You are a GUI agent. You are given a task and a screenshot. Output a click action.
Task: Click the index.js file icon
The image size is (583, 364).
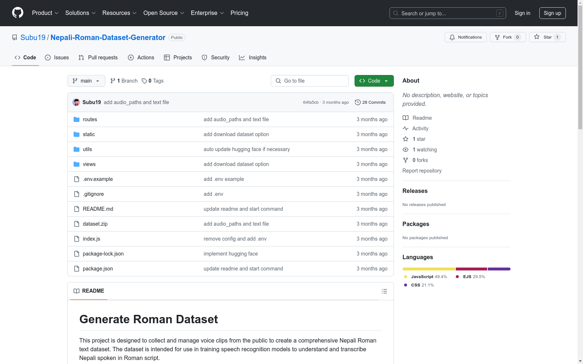pos(77,239)
